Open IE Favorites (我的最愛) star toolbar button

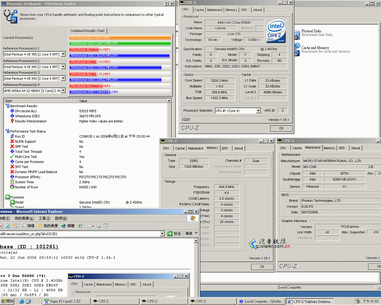click(x=48, y=226)
